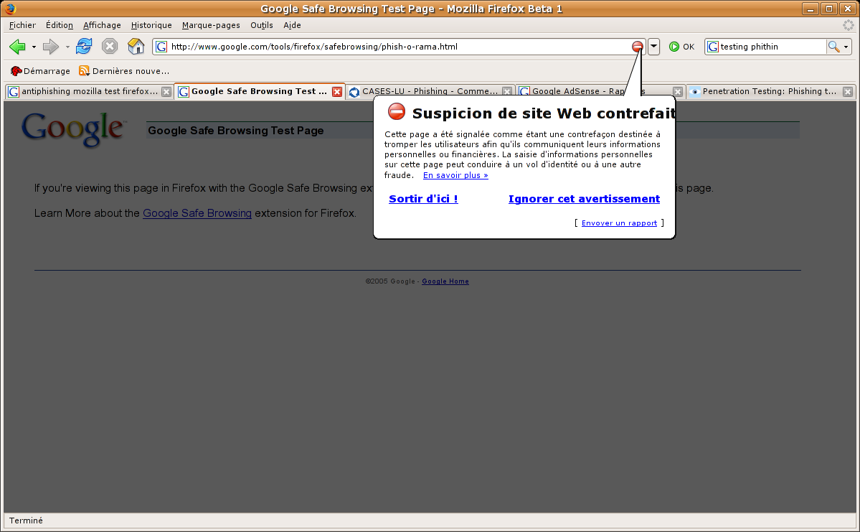Close the CASES-LU Phishing tab
The width and height of the screenshot is (860, 532).
507,92
